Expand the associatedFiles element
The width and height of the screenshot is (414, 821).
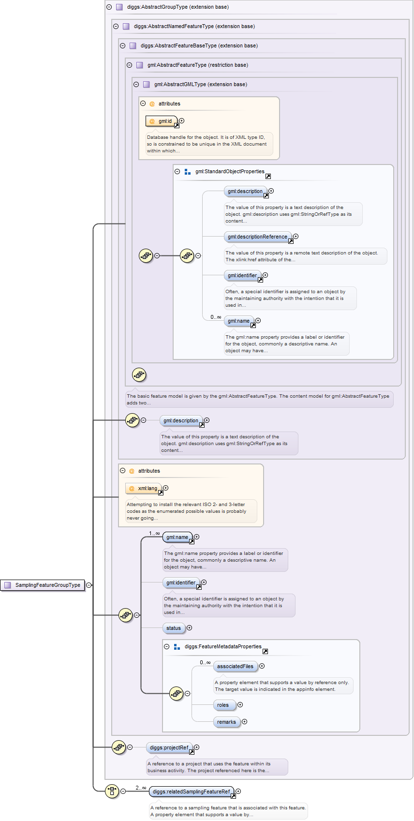(x=262, y=666)
